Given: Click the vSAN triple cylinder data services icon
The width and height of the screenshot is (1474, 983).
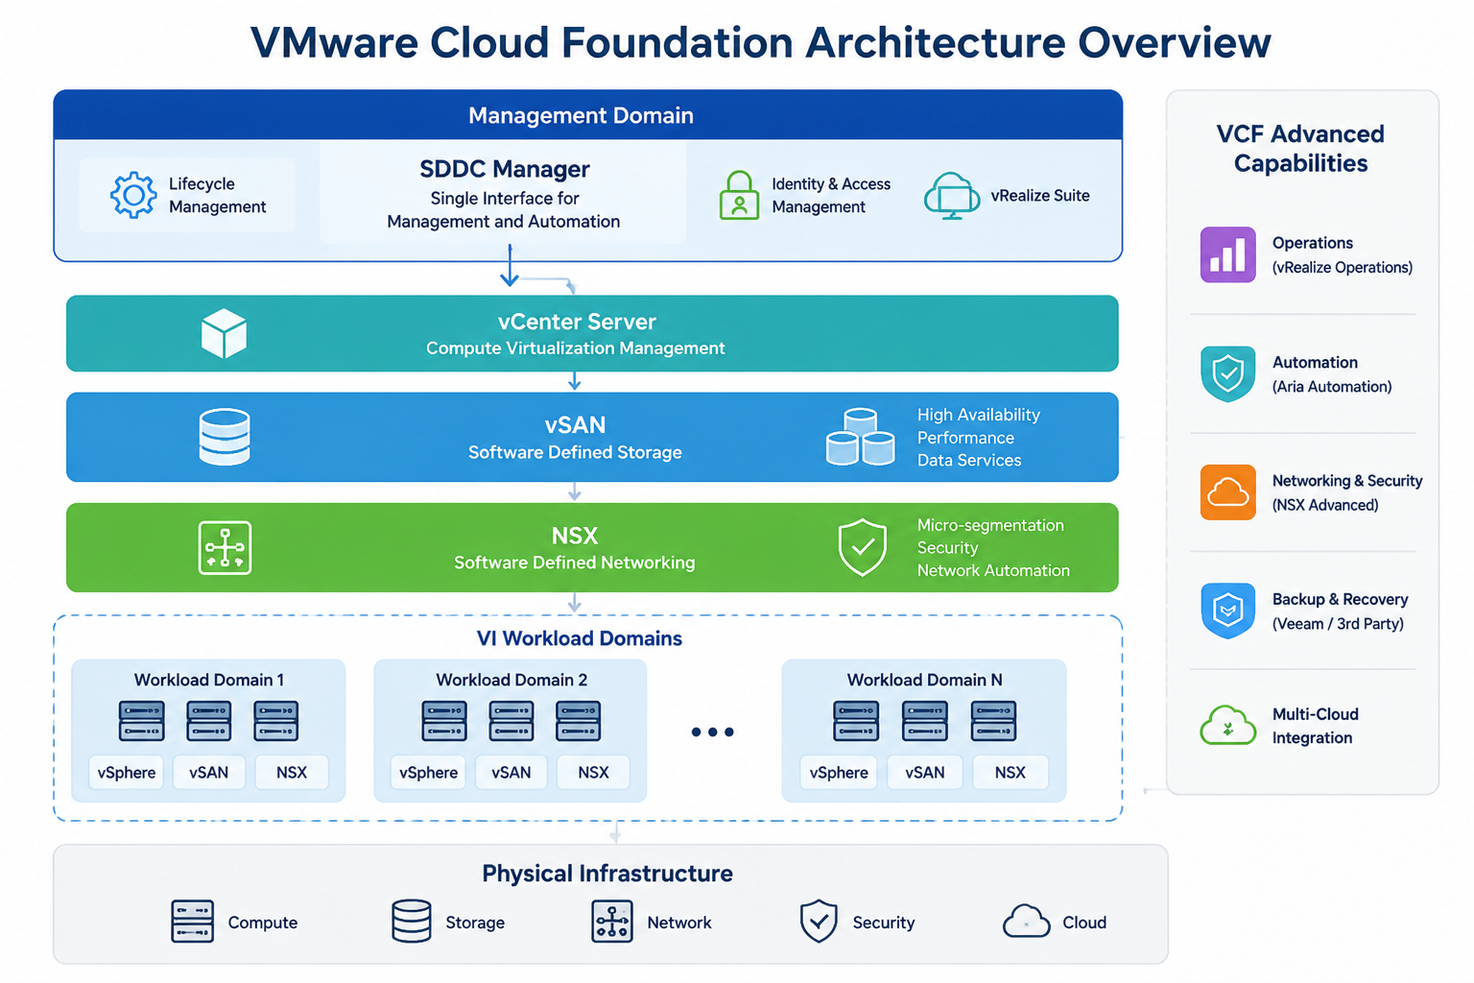Looking at the screenshot, I should pyautogui.click(x=860, y=437).
